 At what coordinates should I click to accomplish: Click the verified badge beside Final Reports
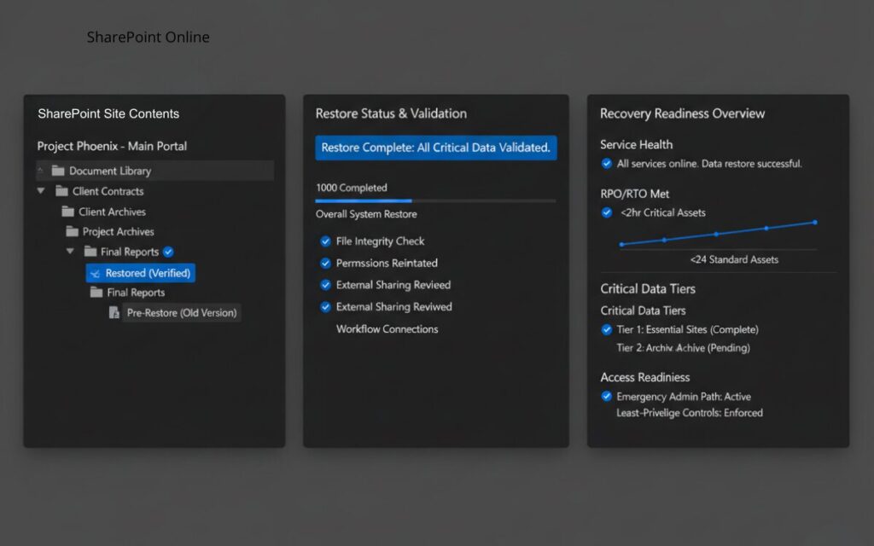click(x=168, y=252)
